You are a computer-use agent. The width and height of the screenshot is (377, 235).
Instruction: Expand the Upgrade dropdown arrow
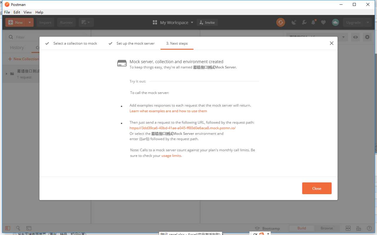(368, 22)
